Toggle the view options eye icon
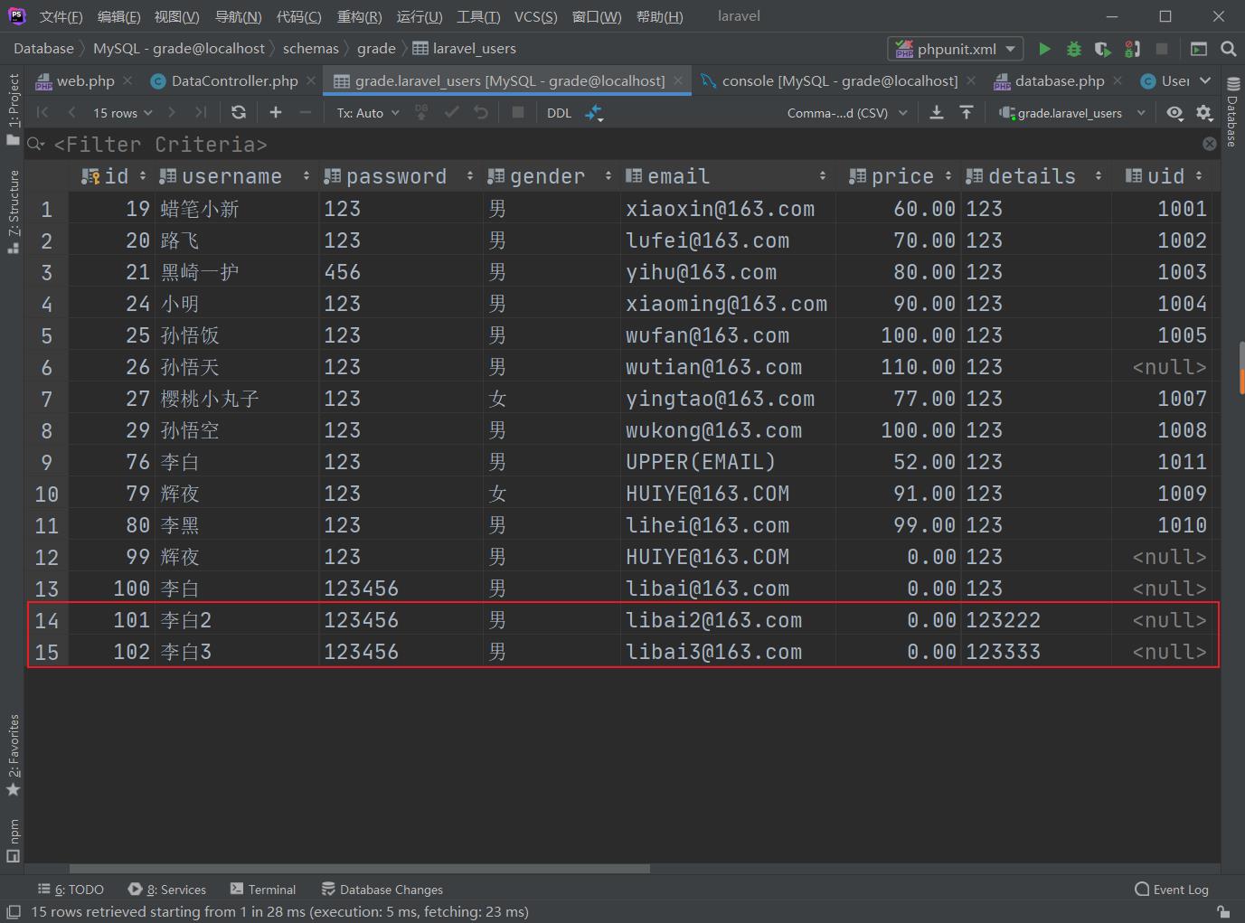Screen dimensions: 1245x923 [1174, 112]
